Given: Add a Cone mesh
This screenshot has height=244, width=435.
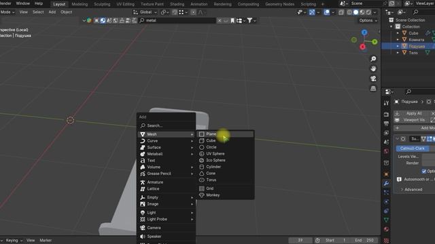Looking at the screenshot, I should [x=225, y=174].
